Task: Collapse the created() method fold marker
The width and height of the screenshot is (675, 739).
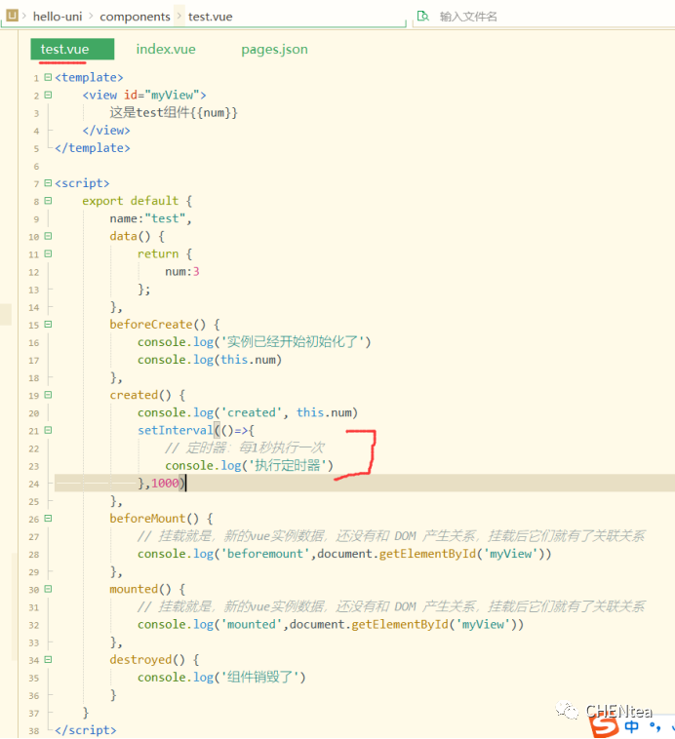Action: coord(48,395)
